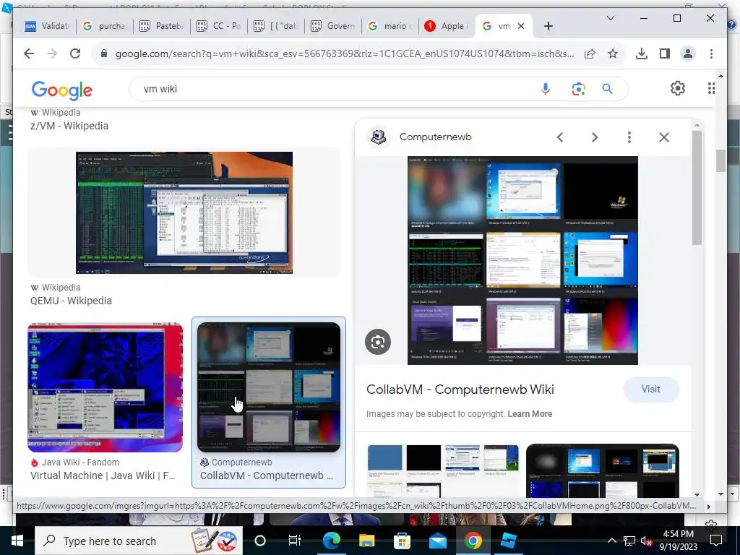
Task: View site information lock icon
Action: tap(104, 53)
